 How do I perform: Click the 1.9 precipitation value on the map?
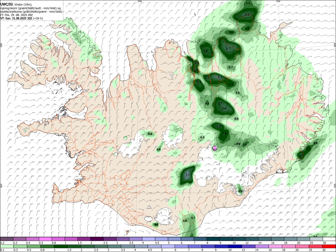pyautogui.click(x=206, y=51)
